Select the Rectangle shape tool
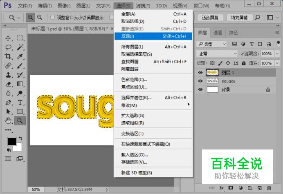The height and width of the screenshot is (194, 283). (x=20, y=111)
